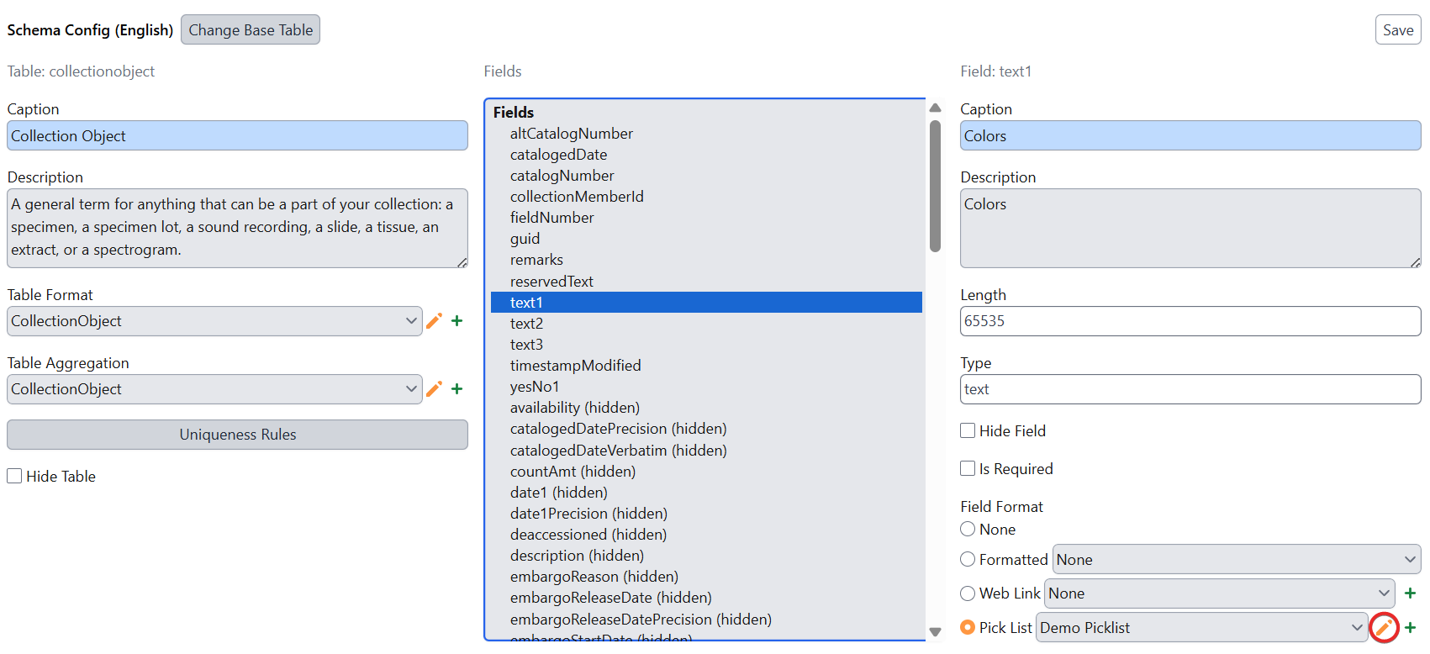Click the Change Base Table button
This screenshot has width=1430, height=654.
tap(251, 30)
